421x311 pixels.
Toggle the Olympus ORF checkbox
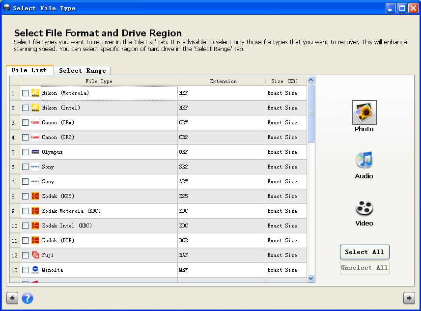(25, 152)
